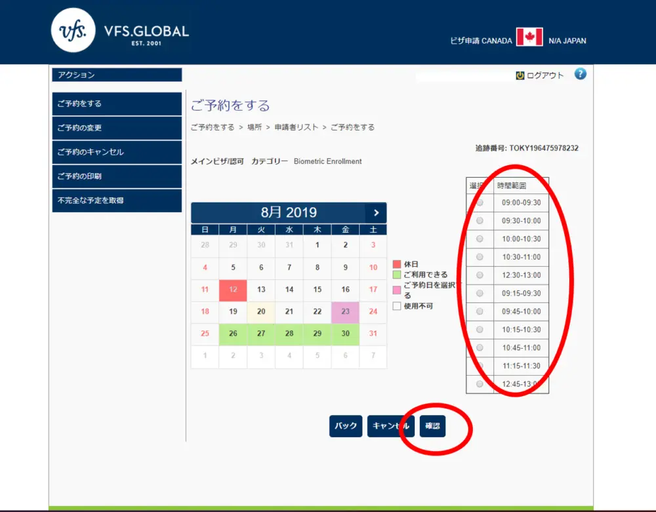
Task: Click the キャンセル cancel button
Action: coord(390,426)
